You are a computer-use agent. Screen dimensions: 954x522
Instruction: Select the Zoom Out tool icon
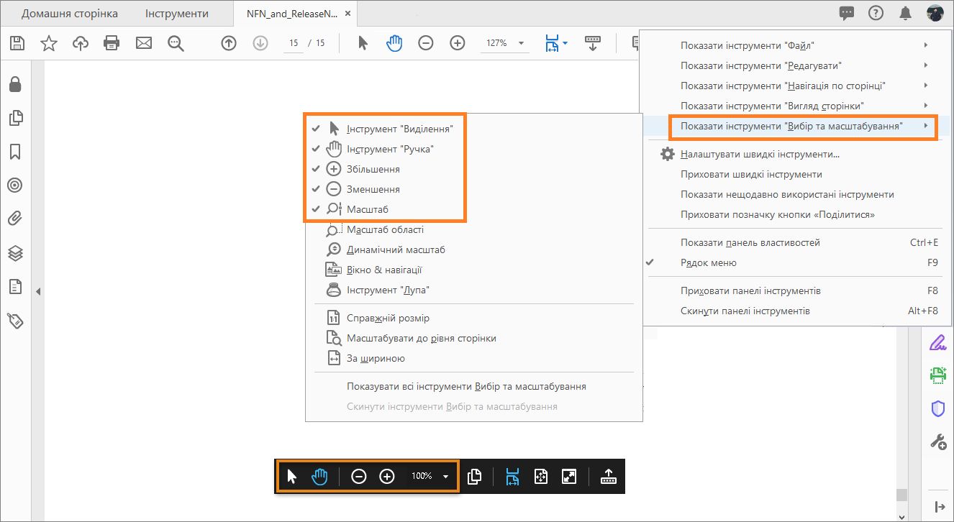[x=425, y=42]
